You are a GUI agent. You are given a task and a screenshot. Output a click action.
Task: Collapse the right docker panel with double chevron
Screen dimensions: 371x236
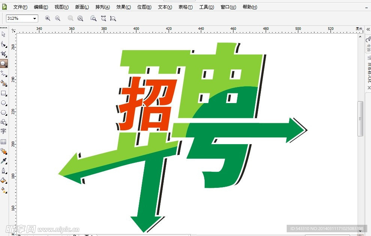tap(368, 29)
